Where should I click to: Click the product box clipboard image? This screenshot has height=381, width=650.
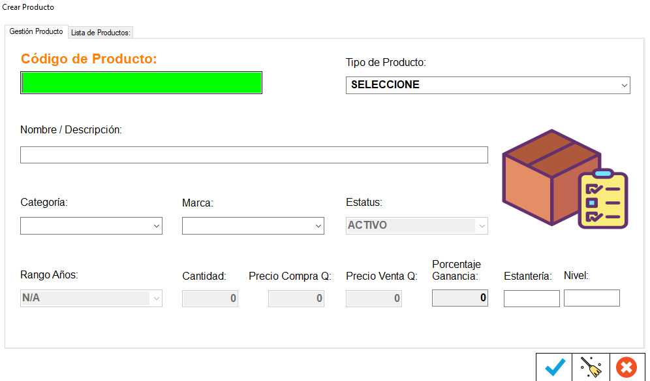pos(564,178)
